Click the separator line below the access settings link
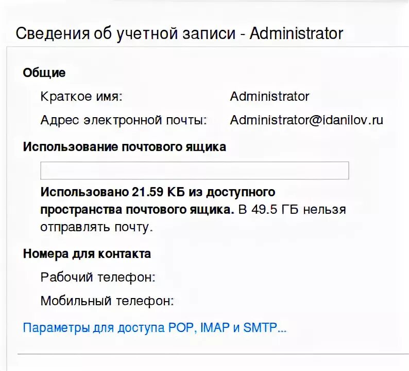This screenshot has height=371, width=409. (x=213, y=354)
